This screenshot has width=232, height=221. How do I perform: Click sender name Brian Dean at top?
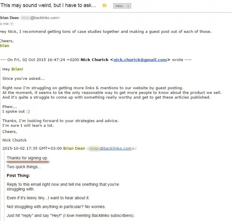point(9,18)
